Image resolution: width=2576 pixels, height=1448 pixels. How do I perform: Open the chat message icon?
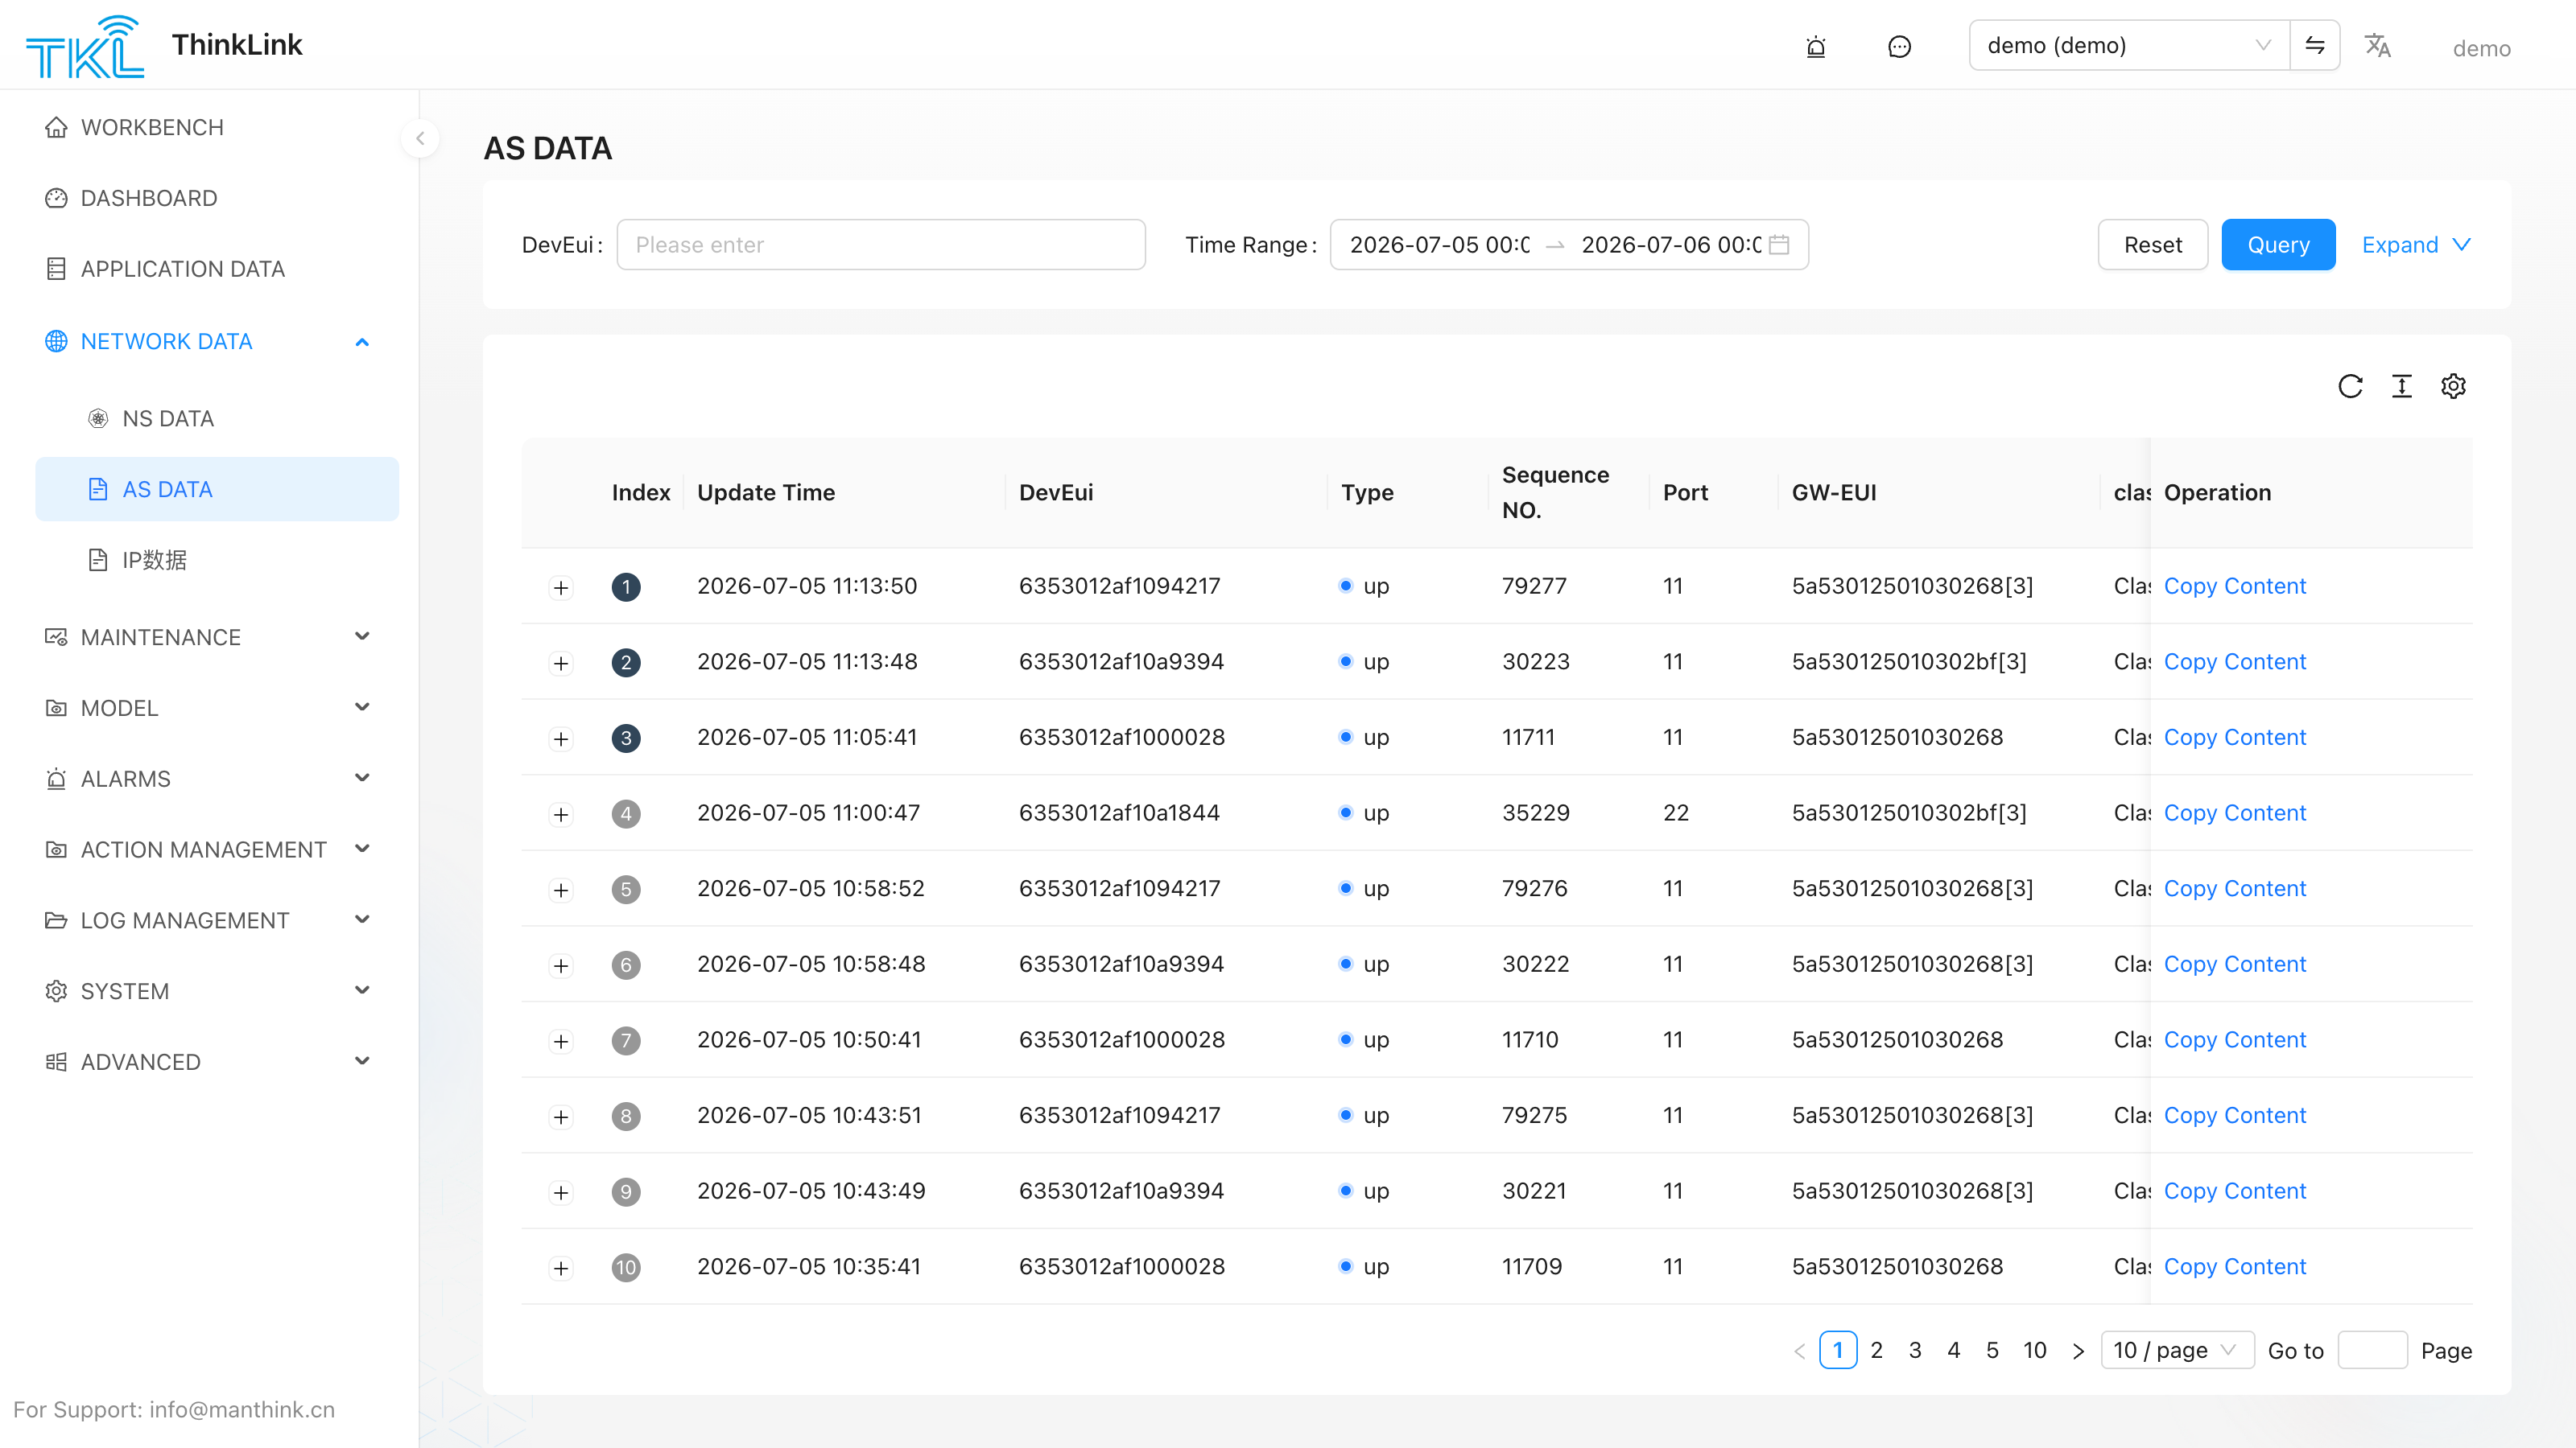coord(1899,46)
